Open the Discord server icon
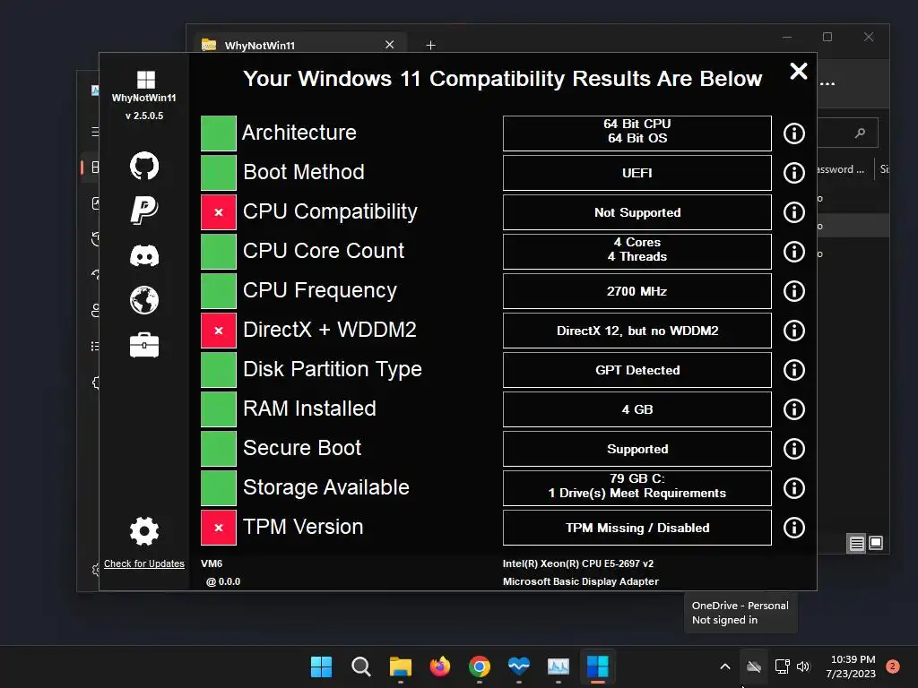918x688 pixels. [x=144, y=255]
